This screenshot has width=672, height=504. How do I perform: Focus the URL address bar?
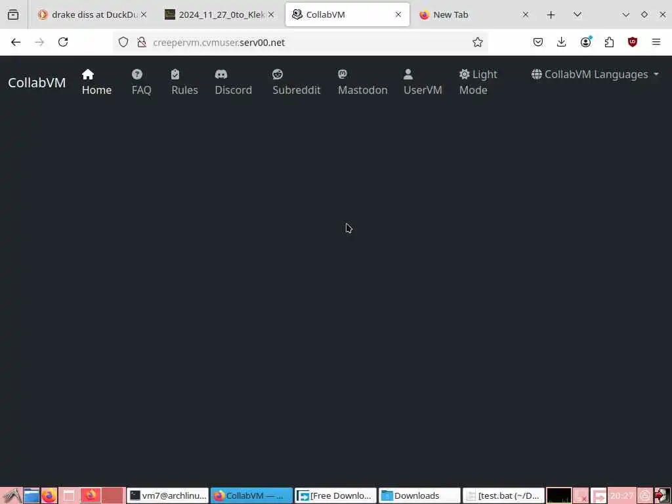pos(300,42)
